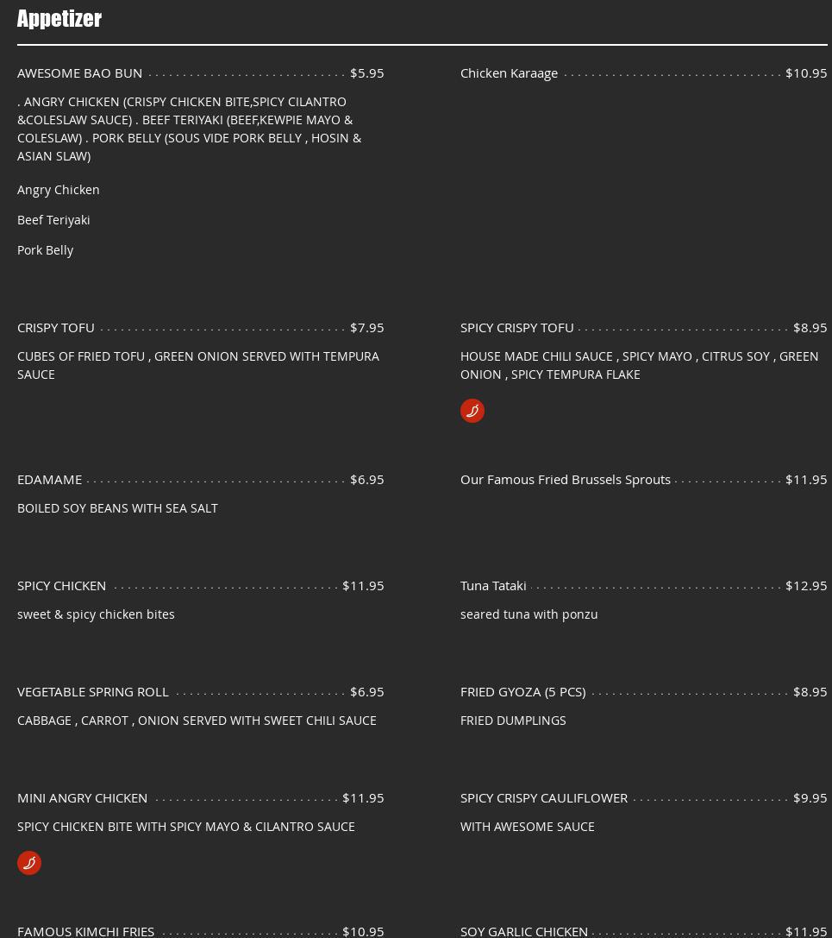
Task: Click the Chicken Karaage menu item
Action: tap(509, 73)
